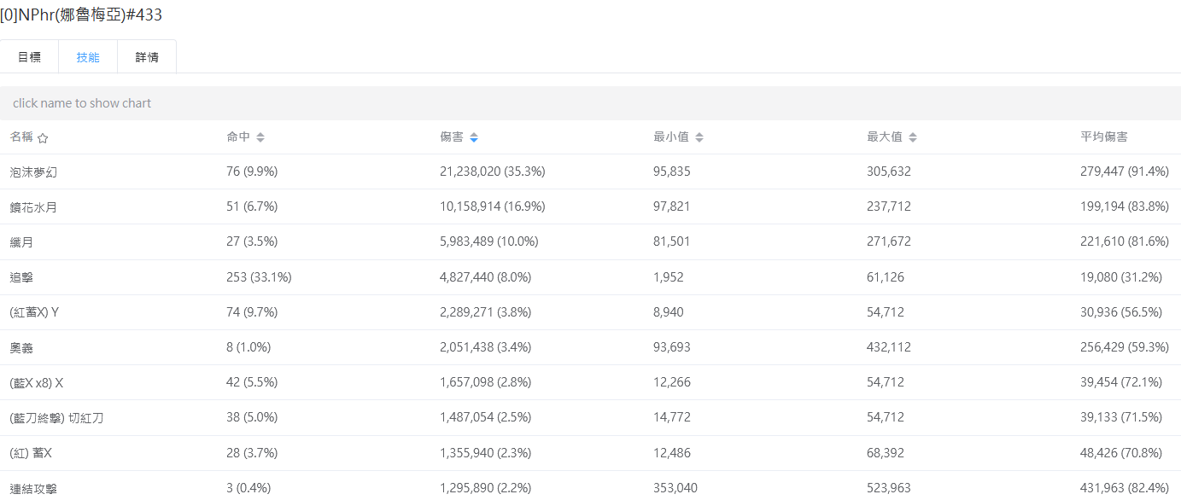The image size is (1181, 500).
Task: Show chart for (藍X x8) X
Action: click(36, 383)
